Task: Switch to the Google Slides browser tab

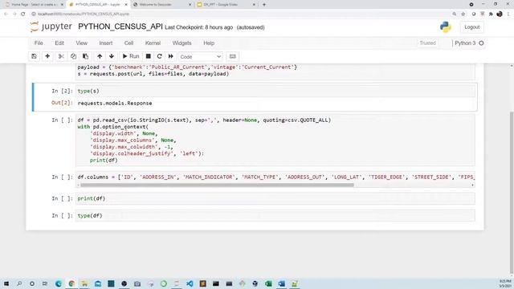Action: 225,5
